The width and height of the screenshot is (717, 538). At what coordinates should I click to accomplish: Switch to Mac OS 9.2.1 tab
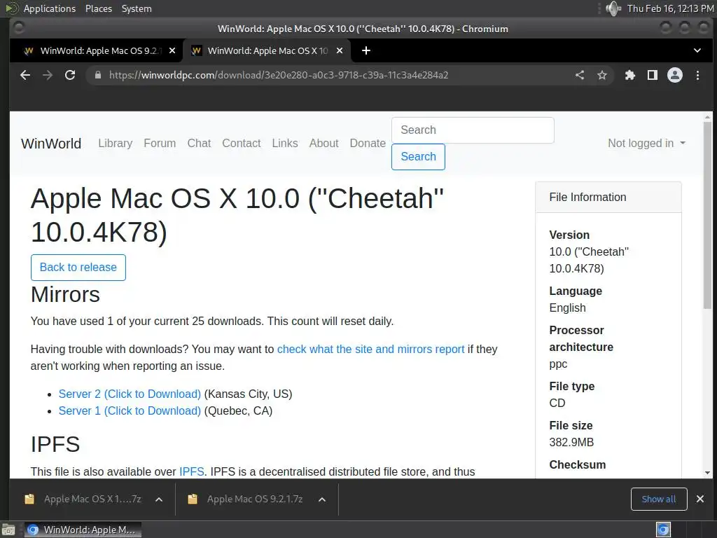pos(96,50)
